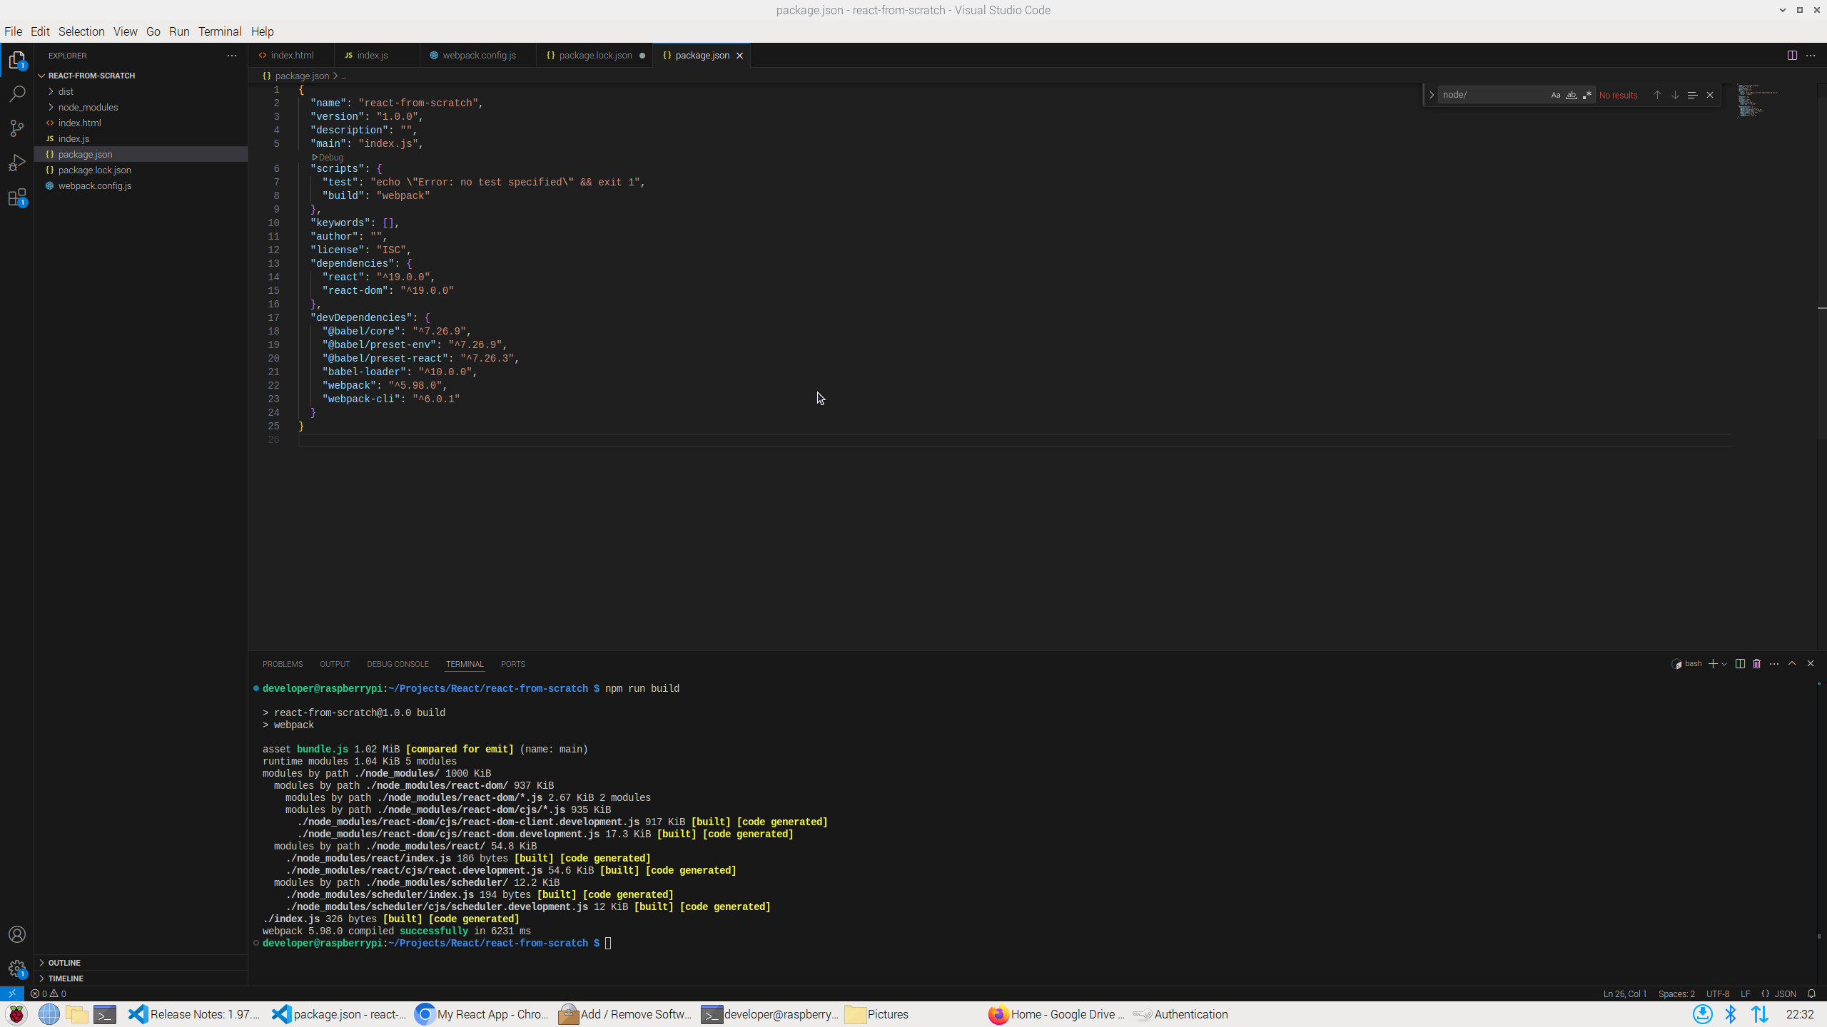This screenshot has height=1027, width=1827.
Task: Open the Accounts menu icon
Action: click(17, 934)
